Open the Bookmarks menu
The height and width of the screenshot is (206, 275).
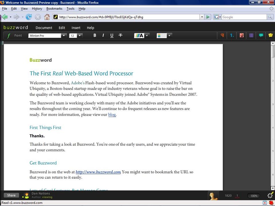[54, 9]
